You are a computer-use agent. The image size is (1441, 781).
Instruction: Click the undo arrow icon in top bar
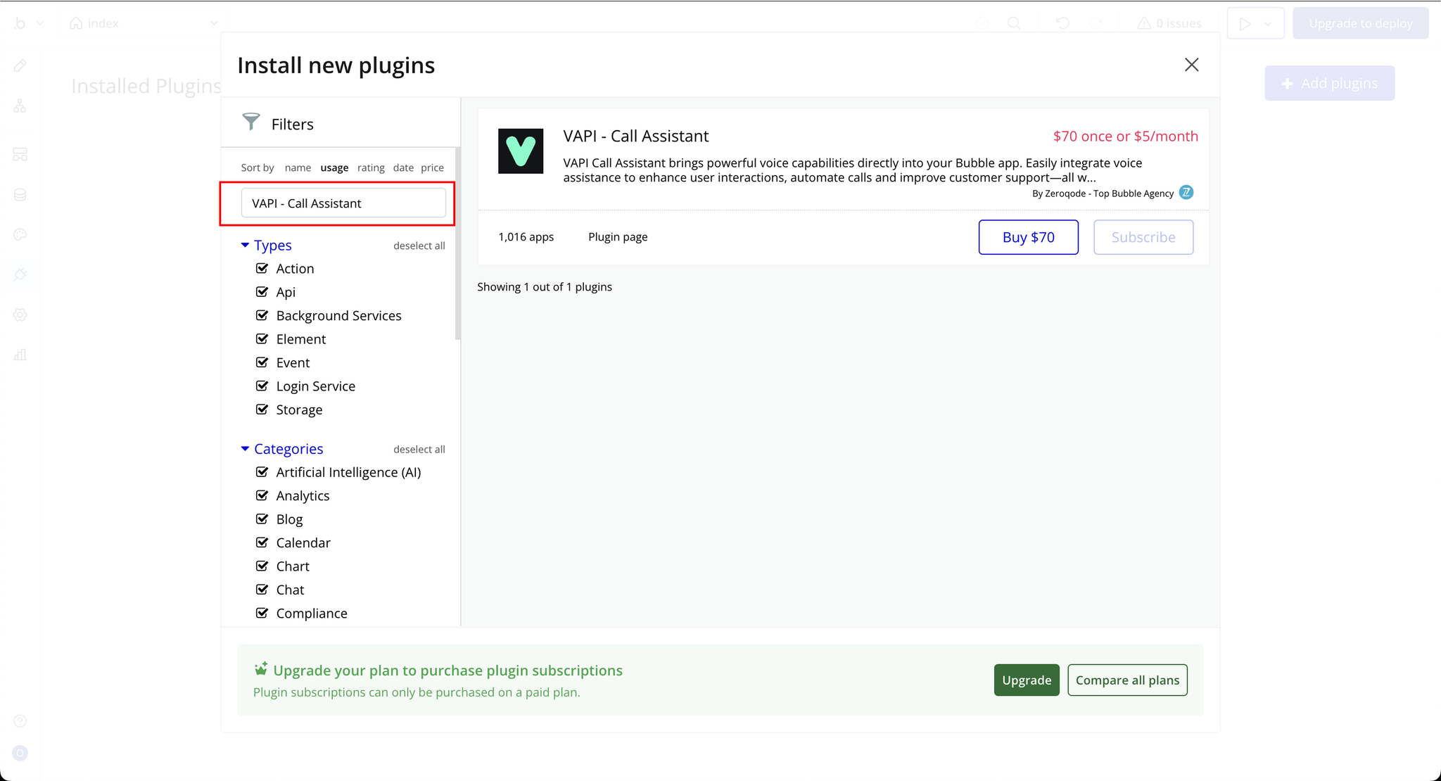pos(1062,23)
